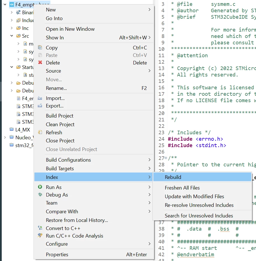The width and height of the screenshot is (256, 261).
Task: Click the Debug As bug icon
Action: (40, 194)
